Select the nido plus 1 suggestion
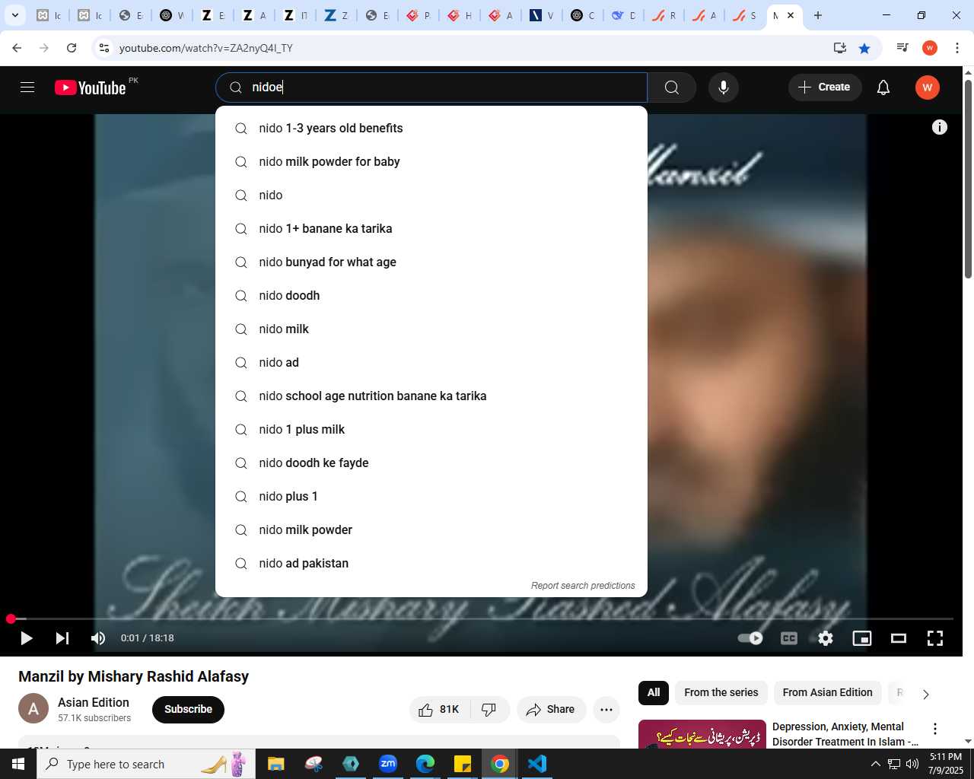 (x=431, y=496)
